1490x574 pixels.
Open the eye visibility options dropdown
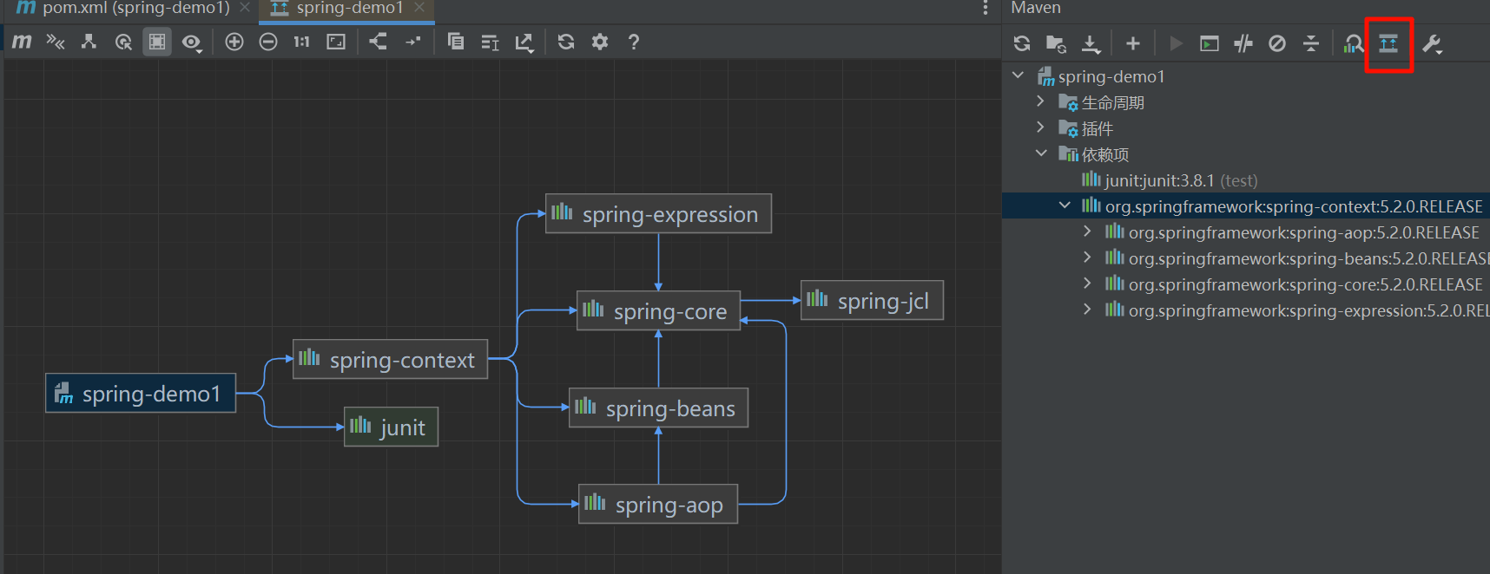pyautogui.click(x=192, y=42)
